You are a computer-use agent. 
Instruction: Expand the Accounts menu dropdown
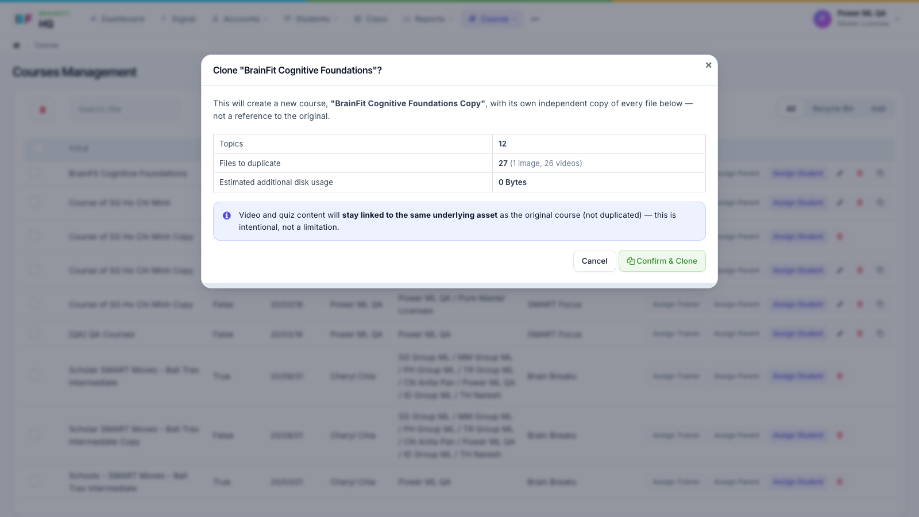(240, 19)
